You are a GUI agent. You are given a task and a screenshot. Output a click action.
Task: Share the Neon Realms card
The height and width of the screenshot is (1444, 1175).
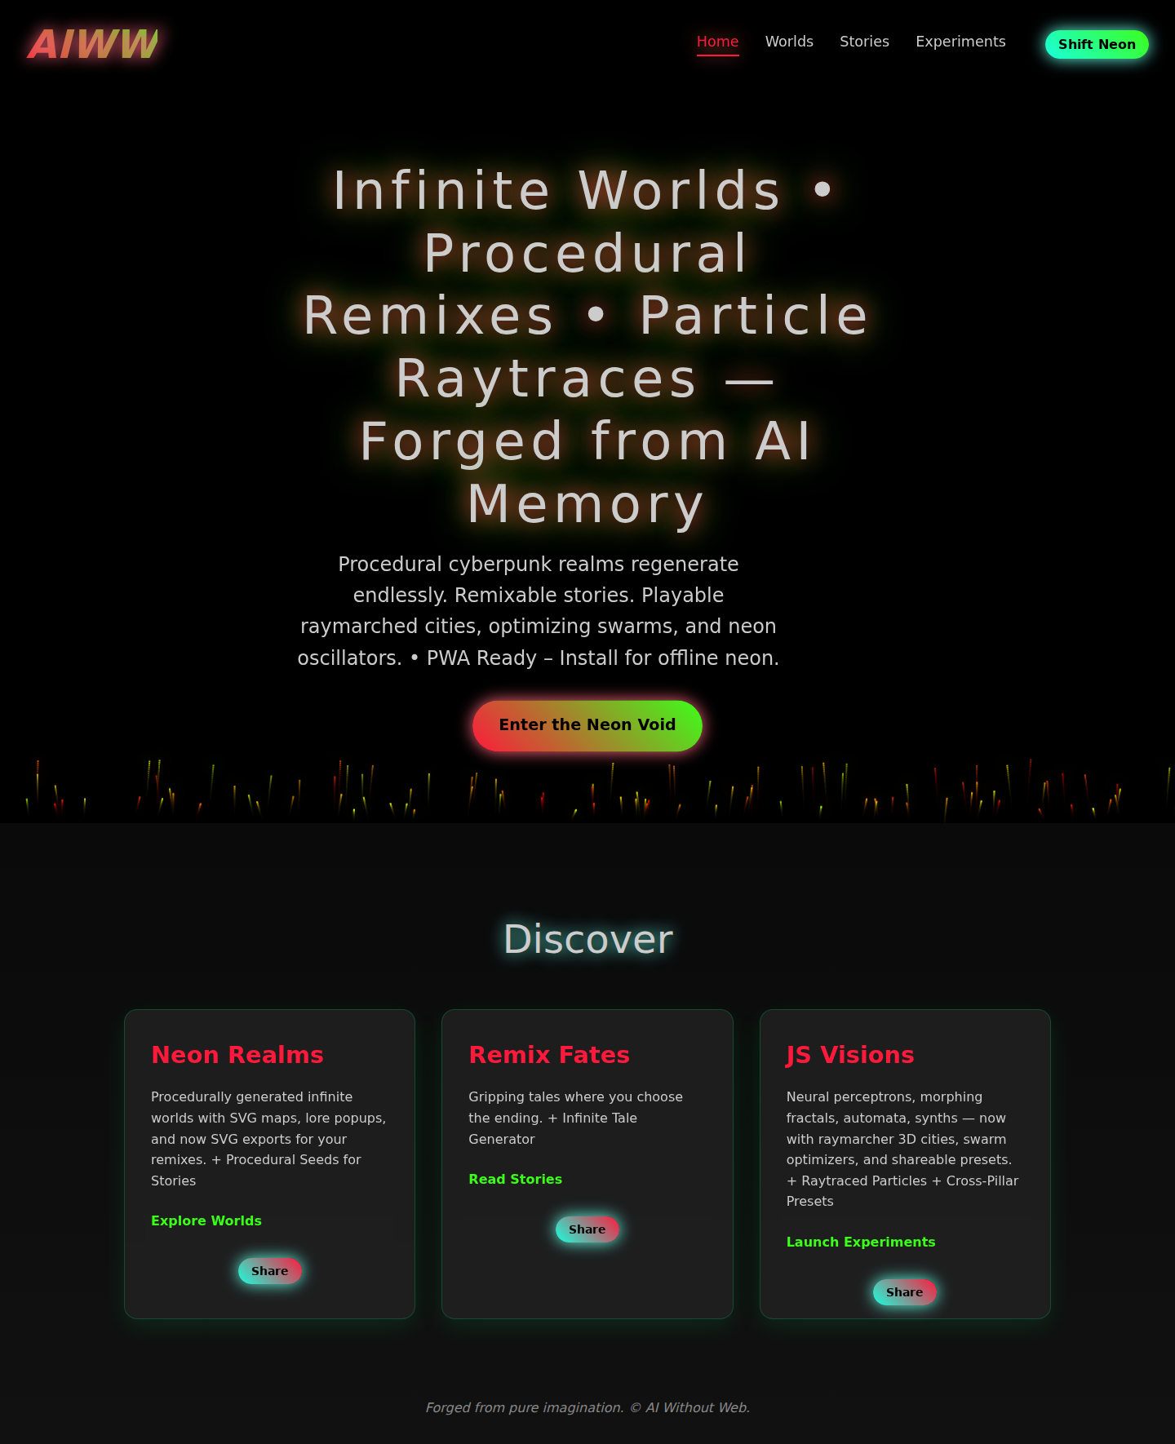[x=269, y=1271]
